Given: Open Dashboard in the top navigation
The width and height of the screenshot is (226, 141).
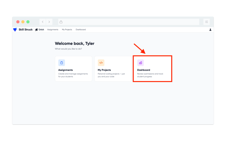Looking at the screenshot, I should (81, 30).
